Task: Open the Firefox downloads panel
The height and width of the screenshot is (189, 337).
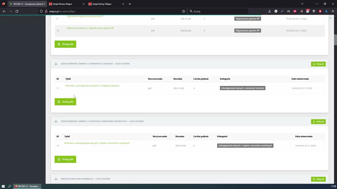Action: coord(269,11)
